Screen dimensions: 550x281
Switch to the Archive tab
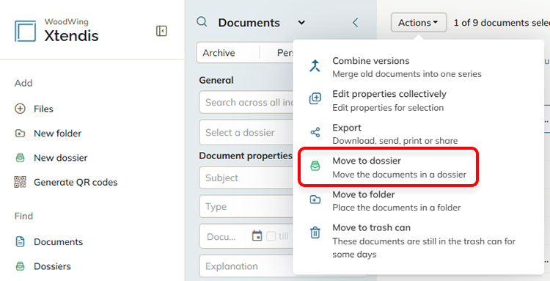[219, 53]
